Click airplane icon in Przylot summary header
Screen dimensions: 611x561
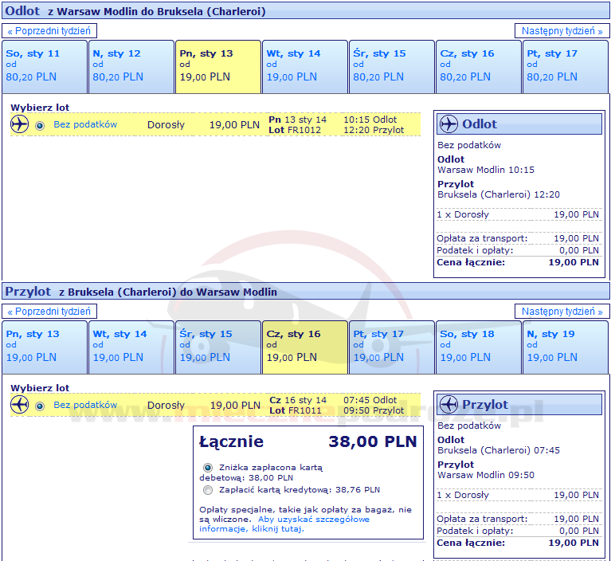pyautogui.click(x=448, y=405)
